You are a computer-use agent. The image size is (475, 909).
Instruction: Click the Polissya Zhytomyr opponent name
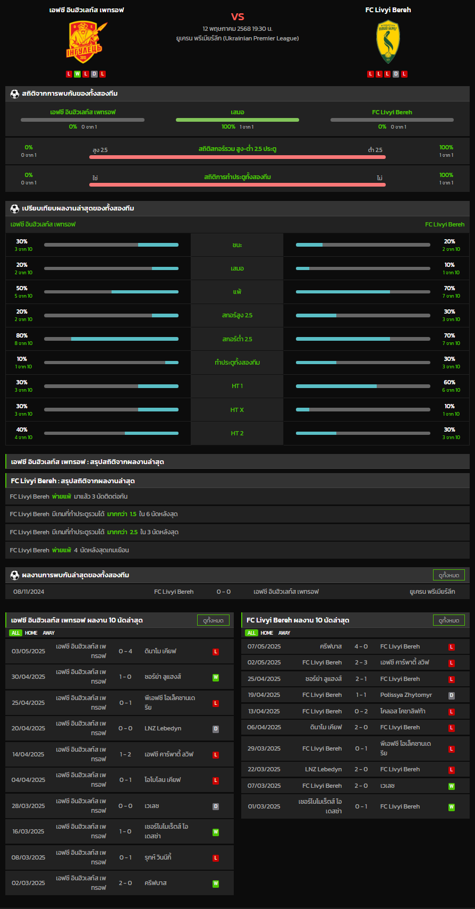point(406,695)
